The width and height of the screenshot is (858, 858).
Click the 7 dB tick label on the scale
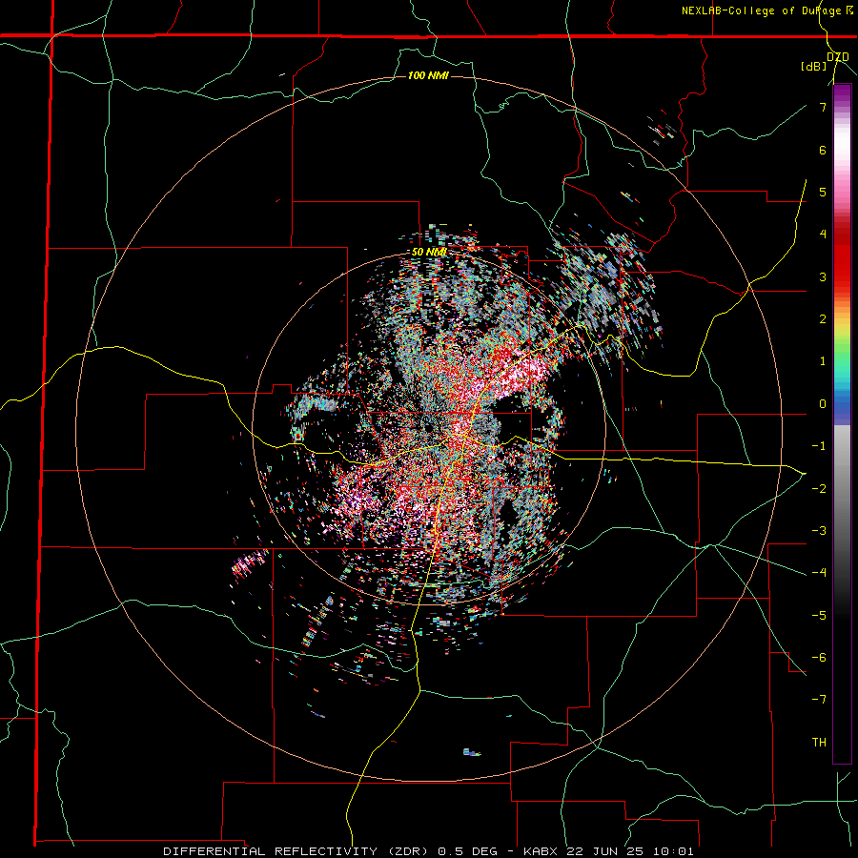[x=823, y=107]
